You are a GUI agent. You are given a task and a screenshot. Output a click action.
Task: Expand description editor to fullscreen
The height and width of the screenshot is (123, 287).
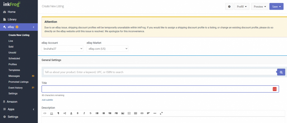pos(161,113)
